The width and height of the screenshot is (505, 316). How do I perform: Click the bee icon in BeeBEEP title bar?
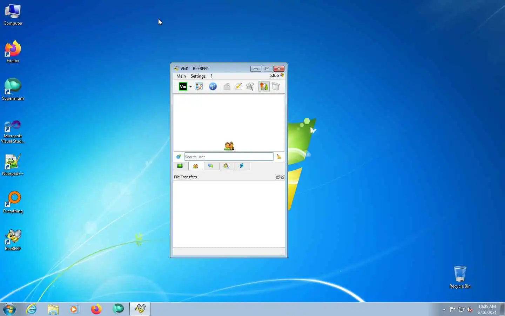176,68
